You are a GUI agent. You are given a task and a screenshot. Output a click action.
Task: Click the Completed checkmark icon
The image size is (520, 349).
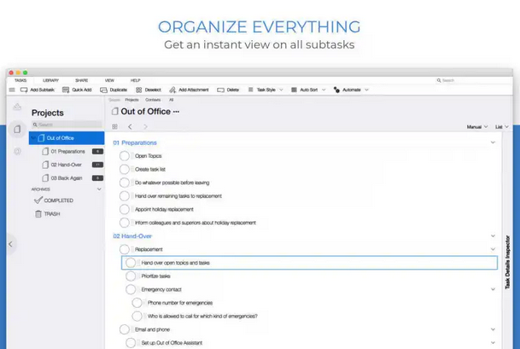(38, 201)
